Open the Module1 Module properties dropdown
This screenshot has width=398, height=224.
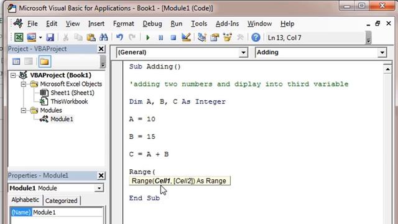coord(99,188)
